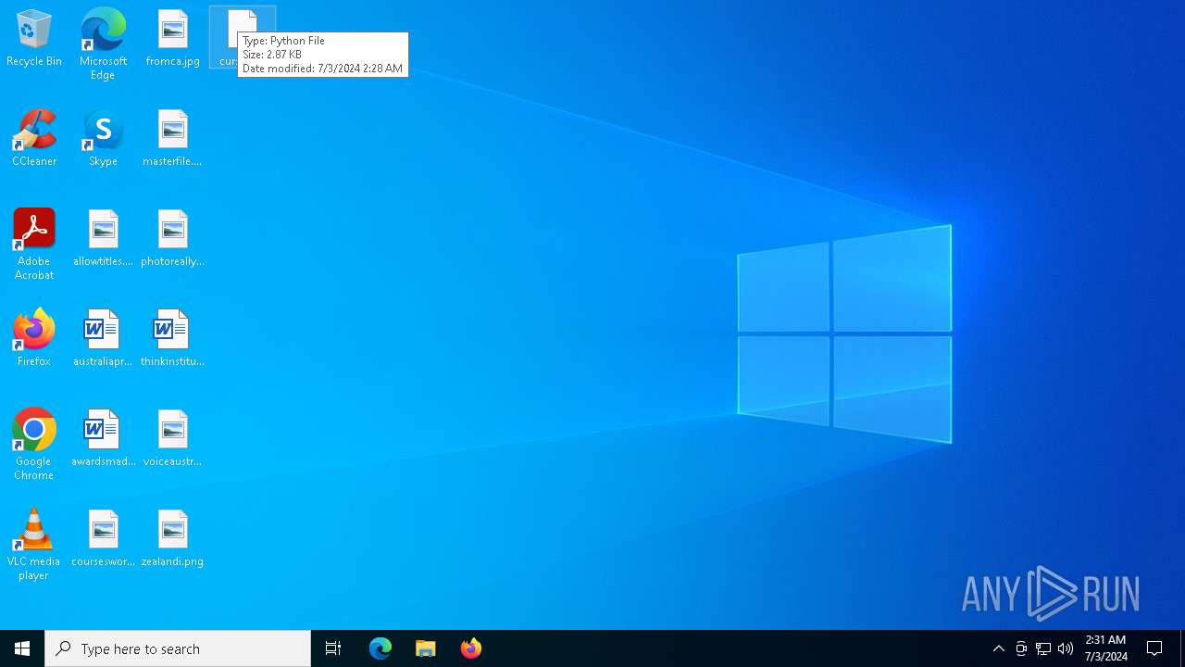Click the Meet Now tray icon
Image resolution: width=1185 pixels, height=667 pixels.
(1021, 648)
